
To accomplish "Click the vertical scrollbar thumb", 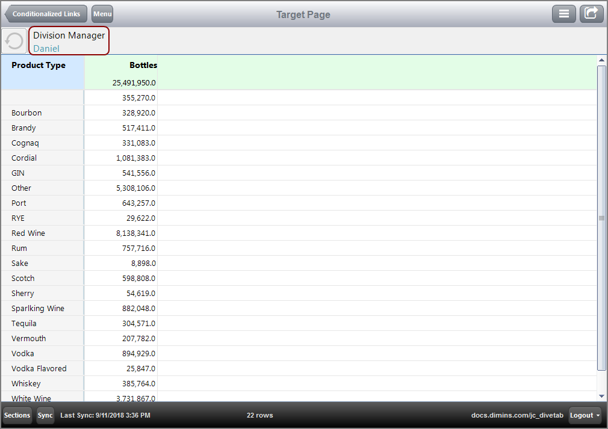I will pyautogui.click(x=601, y=218).
